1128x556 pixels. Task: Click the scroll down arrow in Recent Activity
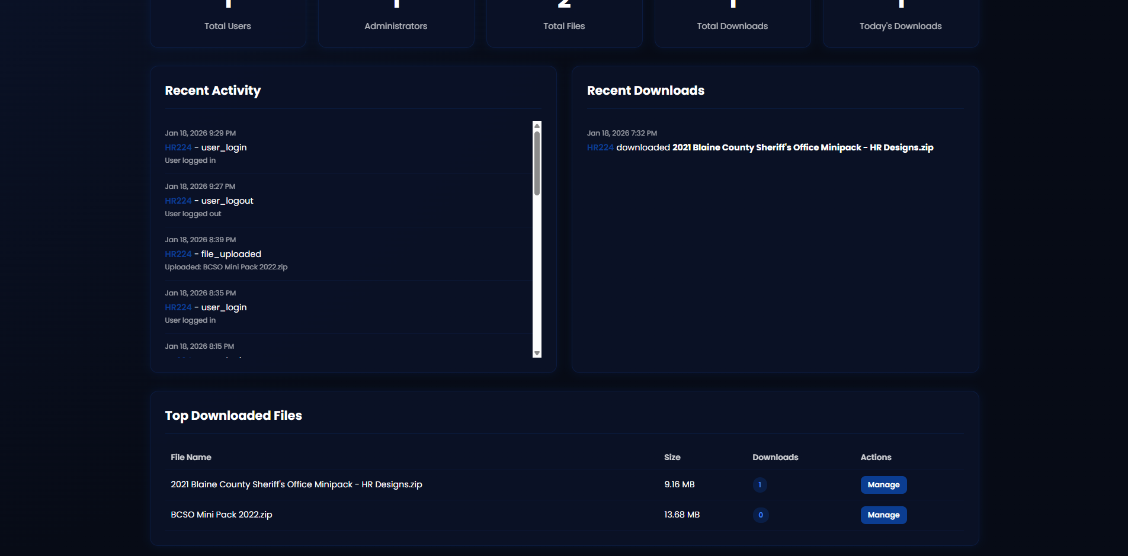(537, 353)
